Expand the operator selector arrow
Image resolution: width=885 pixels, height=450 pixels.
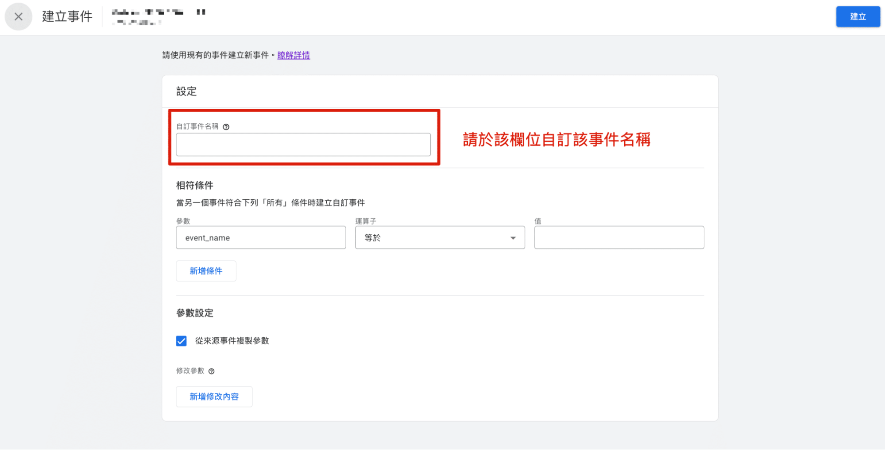(x=512, y=237)
